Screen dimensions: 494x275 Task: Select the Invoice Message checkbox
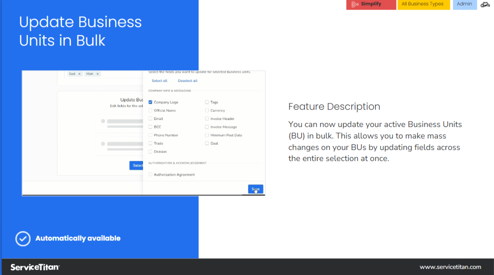[x=206, y=126]
